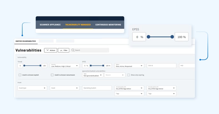Screen dimensions: 219x114
Task: Grab filter panel EPSS slider left handle
Action: pos(91,66)
